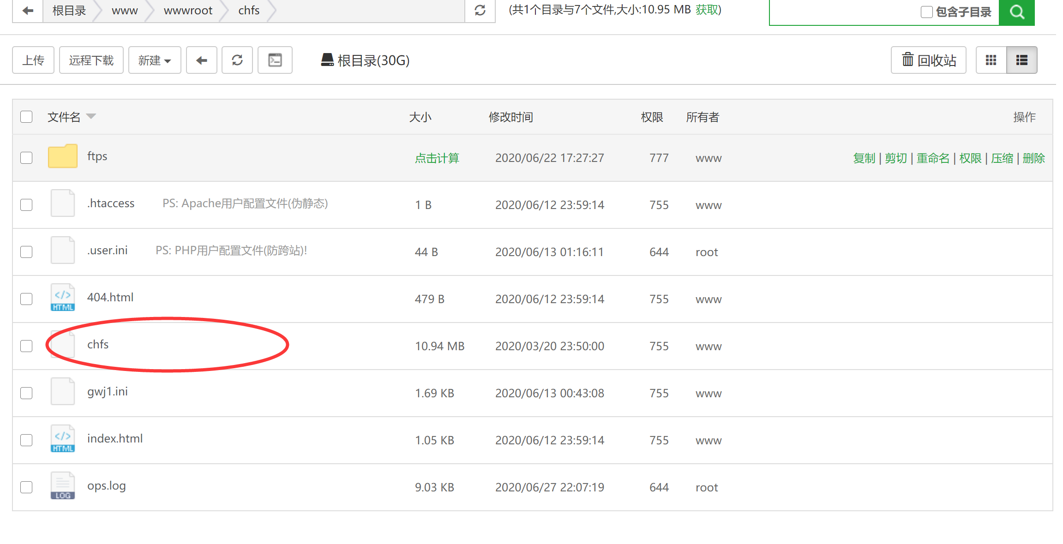
Task: Open the 新建 dropdown menu
Action: click(155, 60)
